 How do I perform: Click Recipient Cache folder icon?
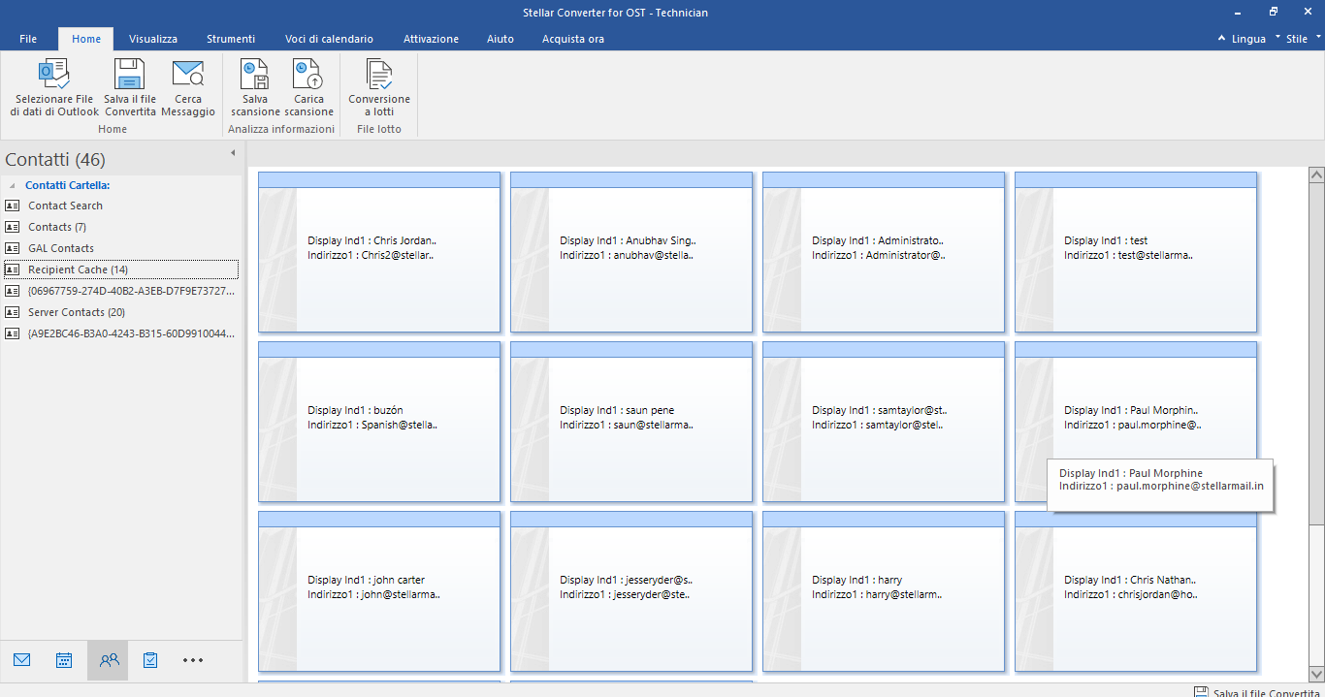[x=13, y=269]
